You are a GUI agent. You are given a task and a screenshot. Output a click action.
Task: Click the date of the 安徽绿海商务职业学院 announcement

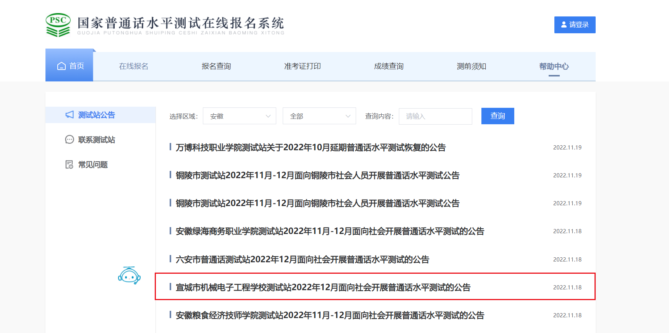(567, 231)
